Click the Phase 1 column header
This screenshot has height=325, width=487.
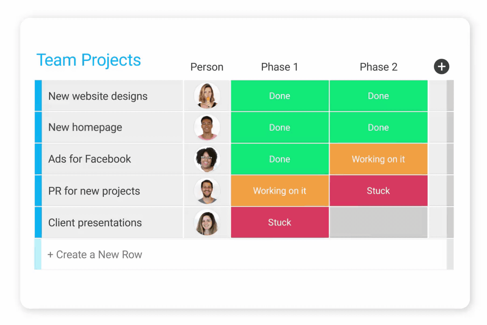pyautogui.click(x=280, y=67)
